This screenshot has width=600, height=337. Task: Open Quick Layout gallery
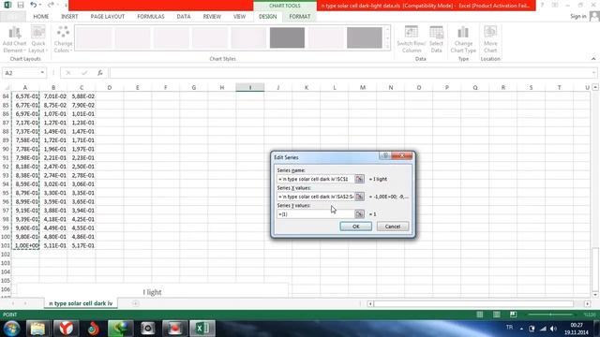(37, 39)
